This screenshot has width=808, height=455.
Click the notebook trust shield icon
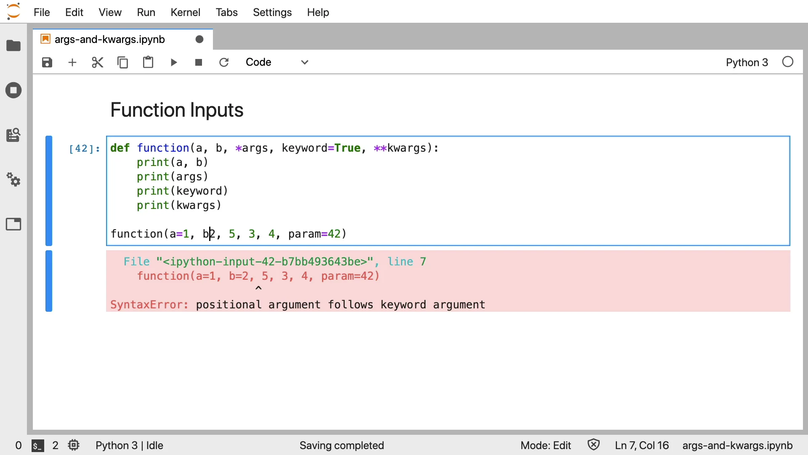click(593, 445)
